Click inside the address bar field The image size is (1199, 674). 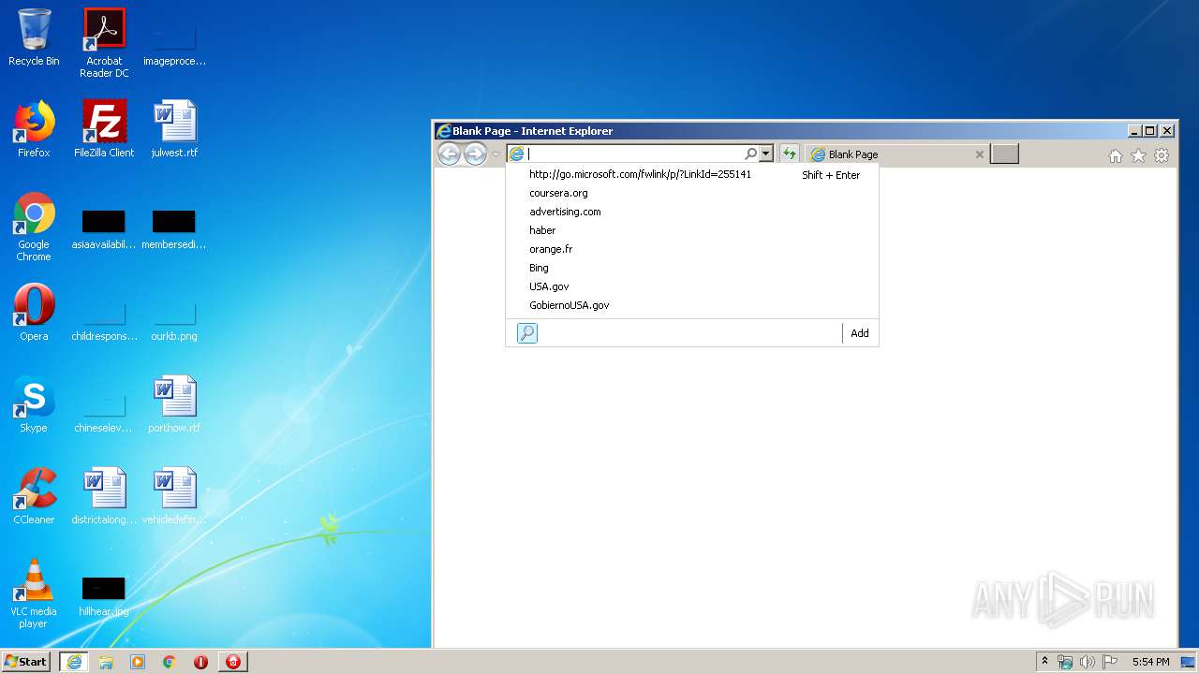[635, 154]
